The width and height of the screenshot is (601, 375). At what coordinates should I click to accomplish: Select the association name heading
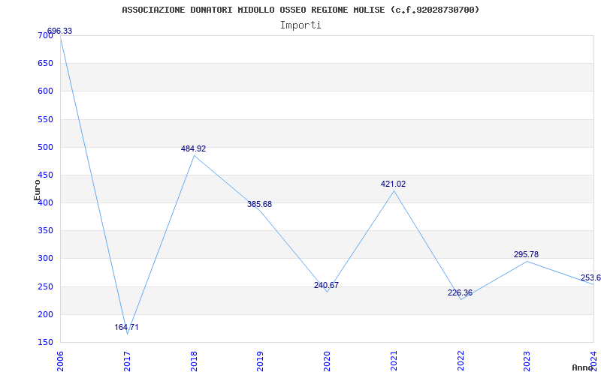(x=300, y=10)
